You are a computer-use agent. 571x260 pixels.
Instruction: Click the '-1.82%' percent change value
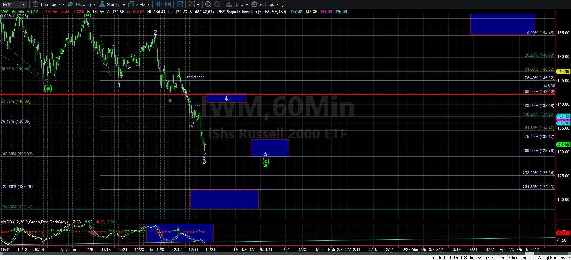click(x=78, y=12)
